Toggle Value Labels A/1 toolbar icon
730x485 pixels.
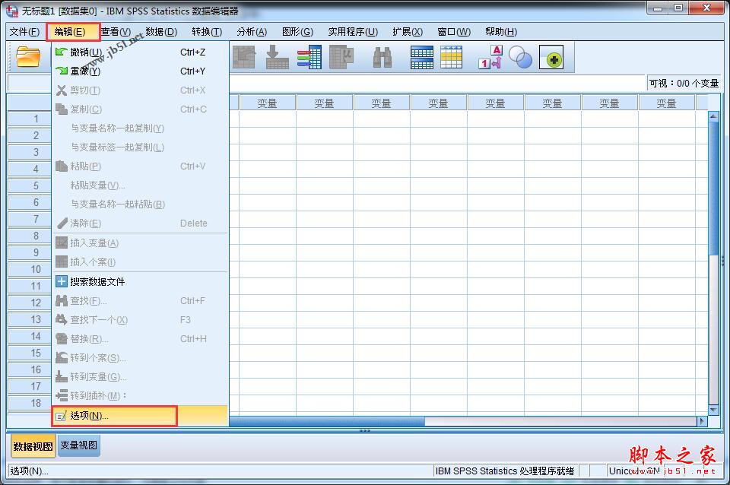[490, 57]
